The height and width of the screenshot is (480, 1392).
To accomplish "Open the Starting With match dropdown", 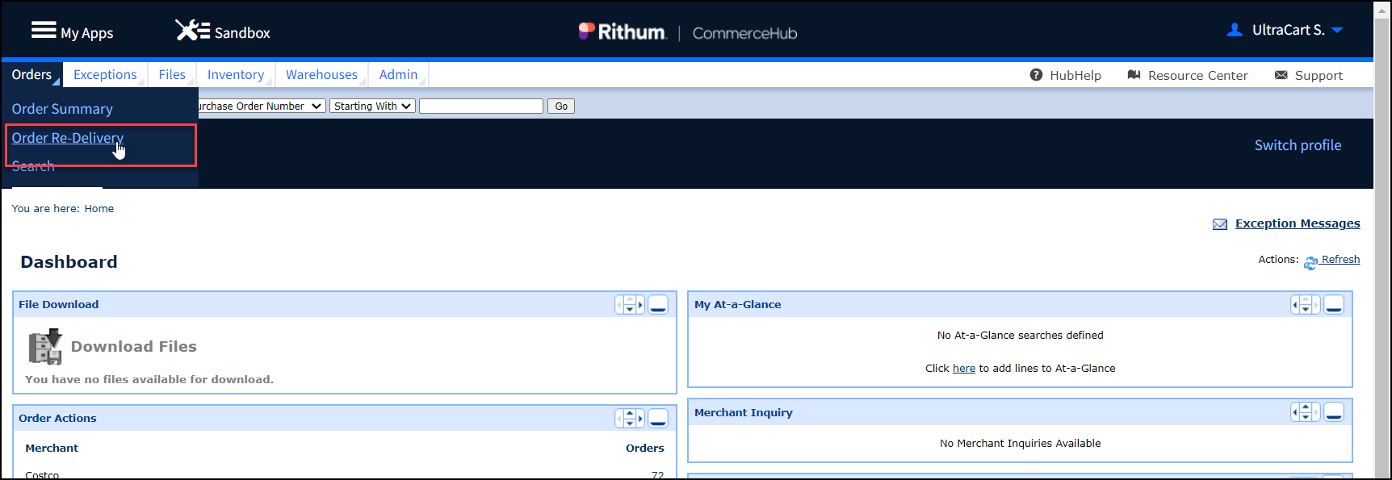I will tap(372, 106).
